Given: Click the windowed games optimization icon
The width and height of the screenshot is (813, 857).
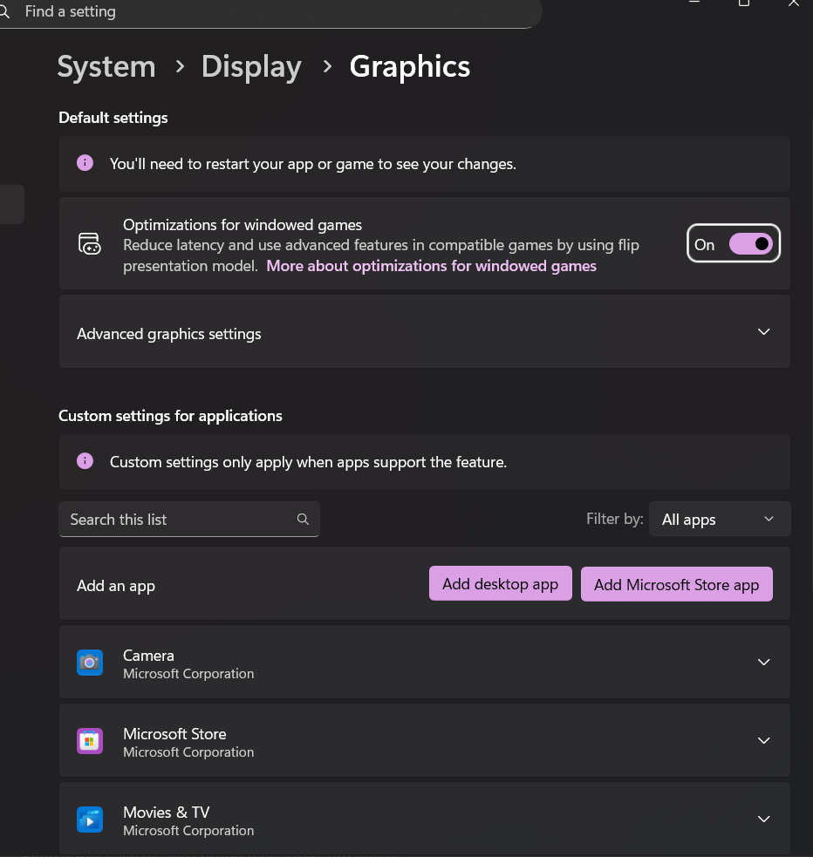Looking at the screenshot, I should [90, 244].
